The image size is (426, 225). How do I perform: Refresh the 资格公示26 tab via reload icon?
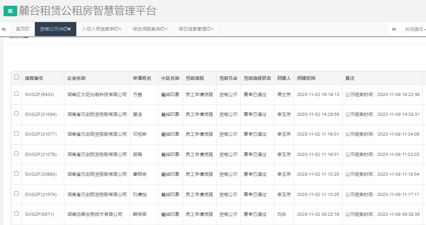65,29
